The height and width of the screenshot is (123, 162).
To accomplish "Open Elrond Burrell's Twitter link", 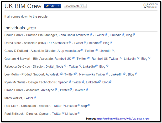I will tap(64, 90).
